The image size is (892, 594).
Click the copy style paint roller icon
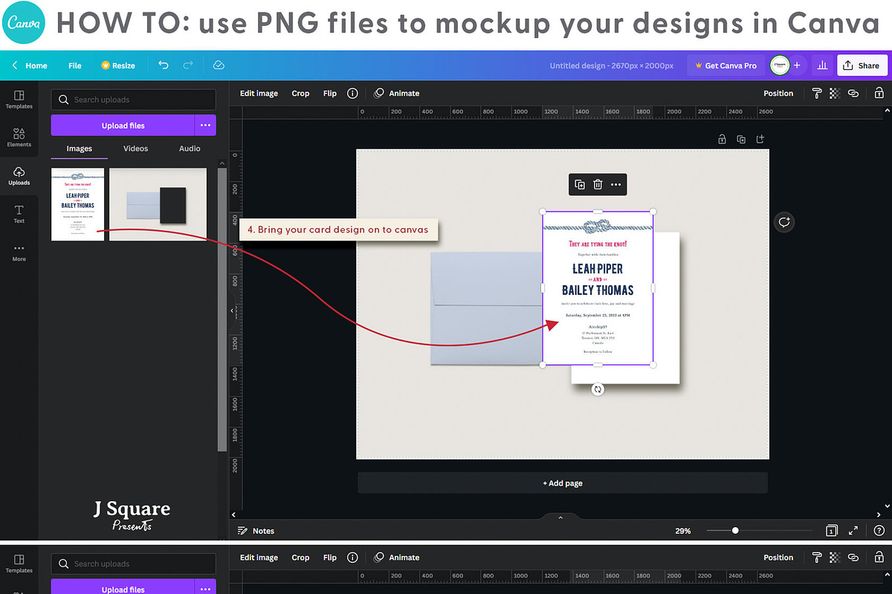click(817, 94)
